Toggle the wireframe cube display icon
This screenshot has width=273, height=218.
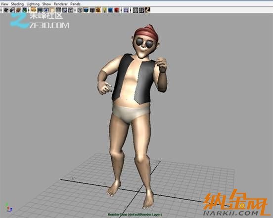click(x=80, y=10)
